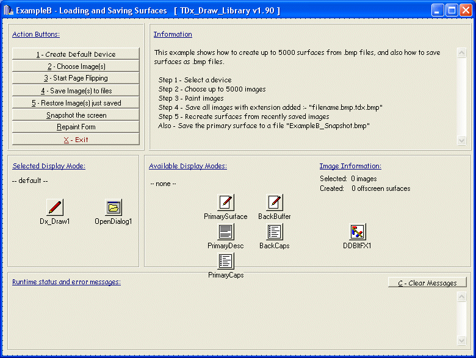Select the BackBuffer component icon

(275, 202)
